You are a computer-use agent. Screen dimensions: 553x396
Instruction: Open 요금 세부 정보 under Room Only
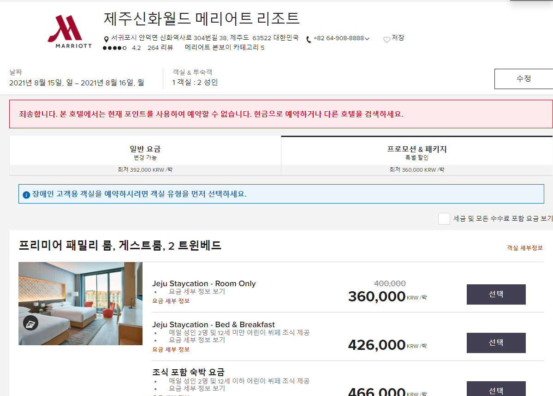(x=171, y=301)
